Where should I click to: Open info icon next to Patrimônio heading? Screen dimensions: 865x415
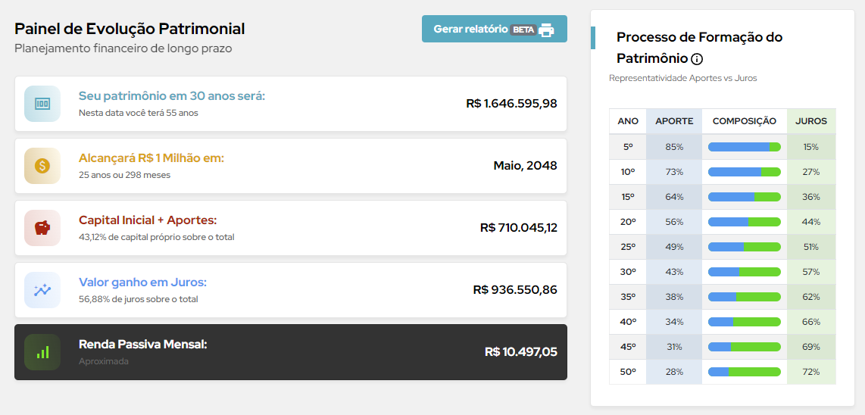(697, 59)
